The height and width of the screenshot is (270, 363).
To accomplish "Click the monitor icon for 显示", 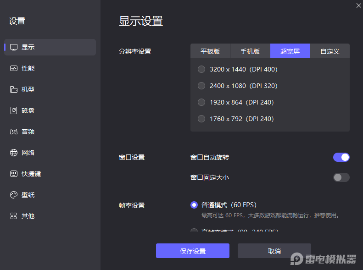I will tap(14, 47).
